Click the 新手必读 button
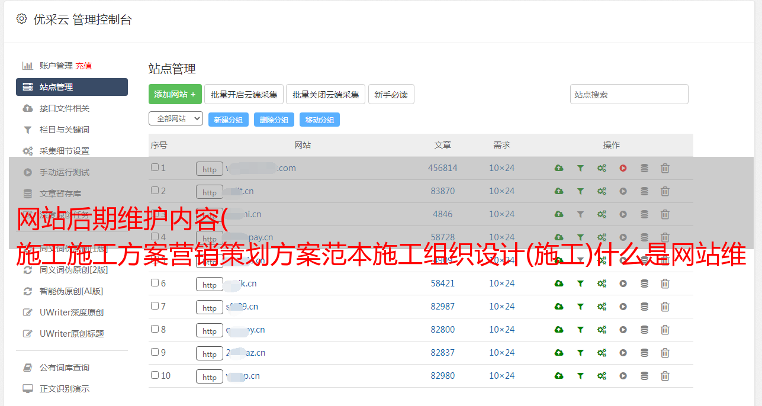Screen dimensions: 762x406 coord(391,94)
